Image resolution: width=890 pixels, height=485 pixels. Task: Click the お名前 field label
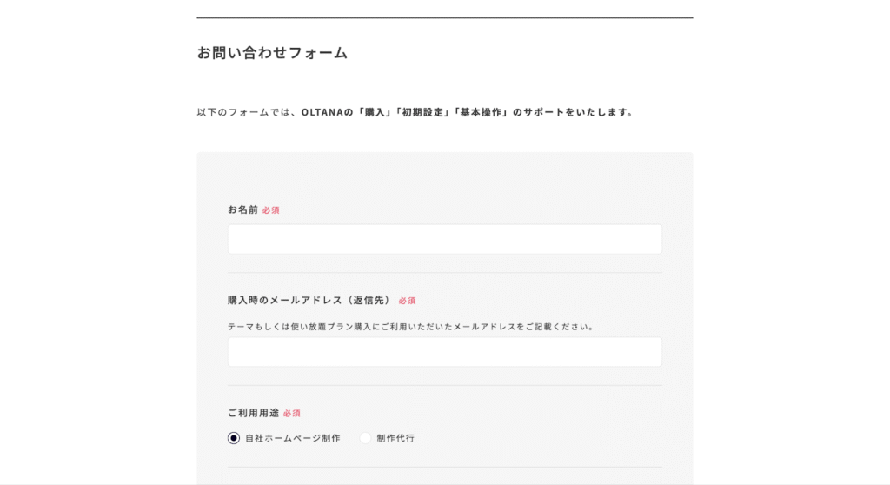[242, 209]
